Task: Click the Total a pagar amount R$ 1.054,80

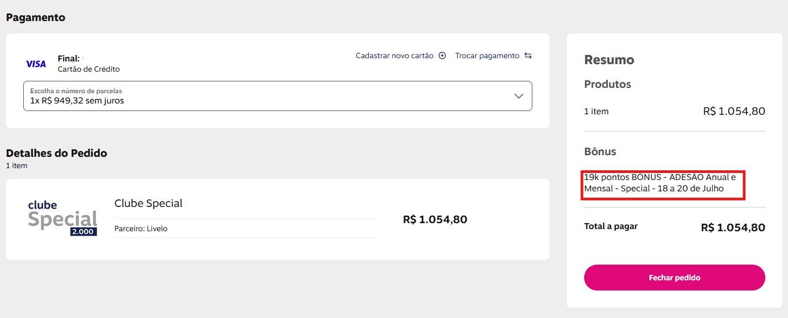Action: point(733,227)
